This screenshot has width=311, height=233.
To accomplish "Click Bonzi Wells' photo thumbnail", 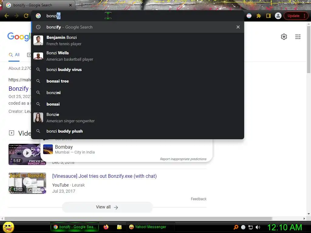I will tap(38, 56).
